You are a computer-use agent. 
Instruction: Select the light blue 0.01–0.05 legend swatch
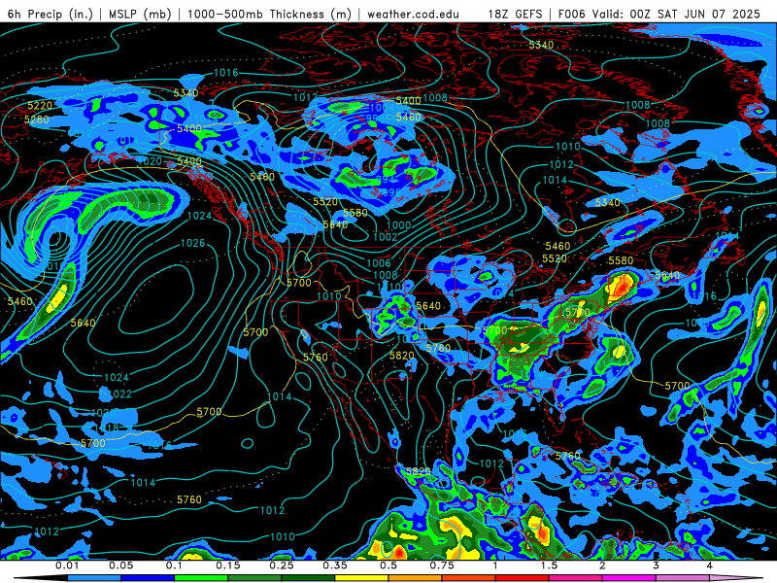[x=94, y=578]
